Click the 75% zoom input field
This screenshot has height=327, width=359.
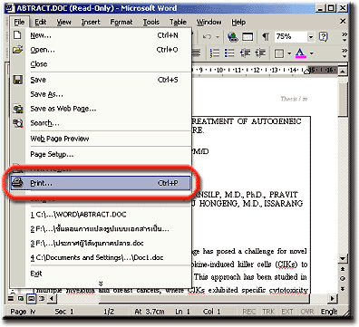click(x=290, y=37)
